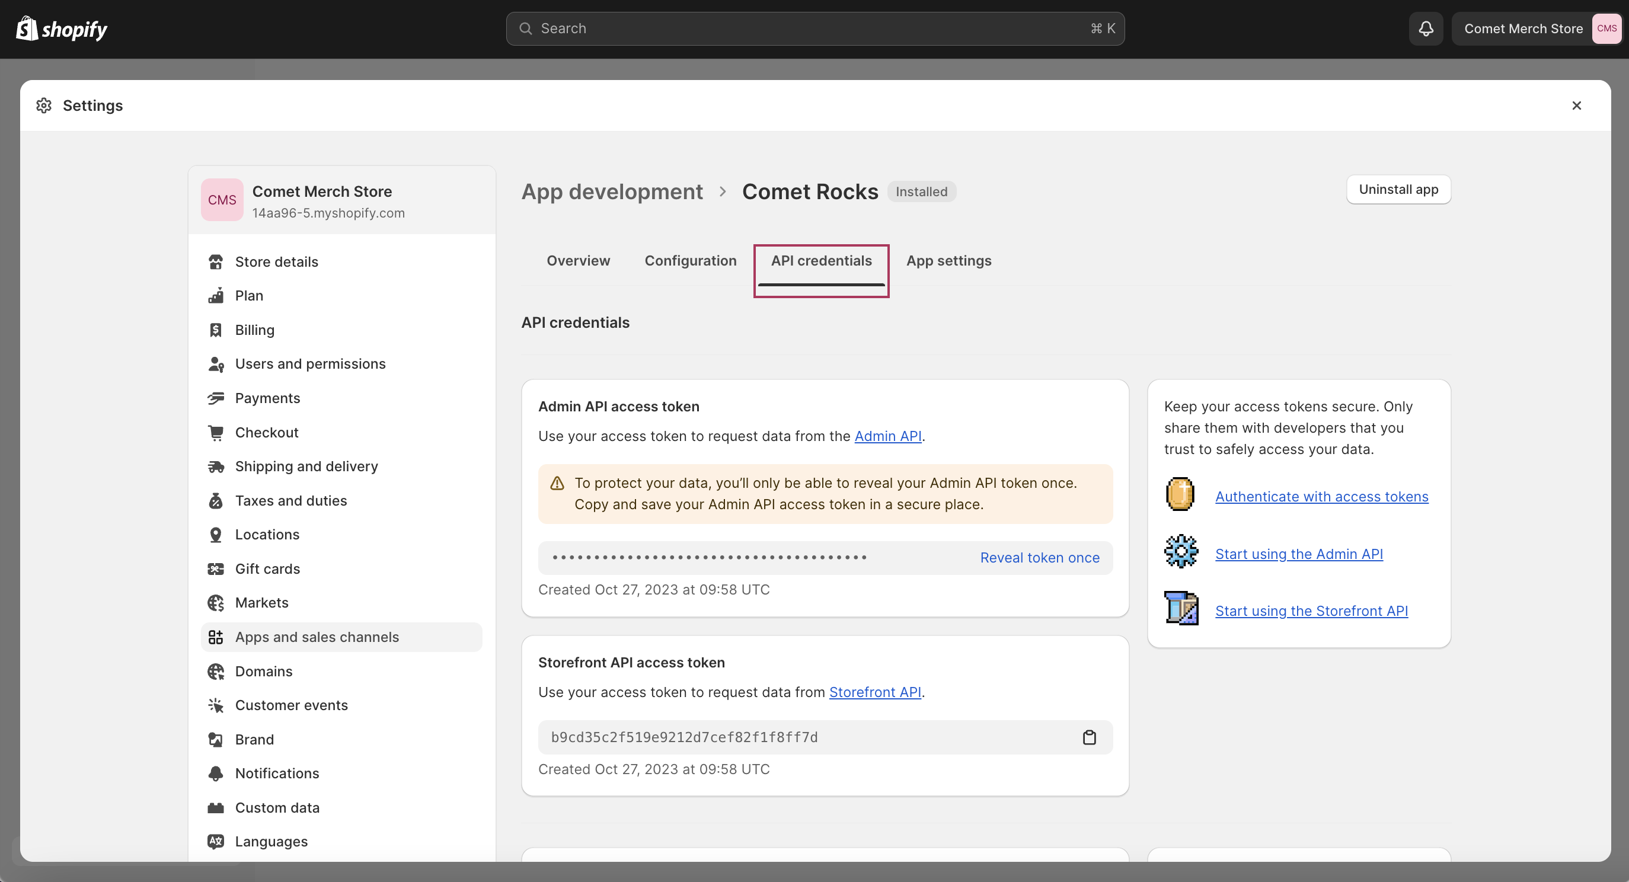
Task: Click the Shopify logo
Action: click(61, 28)
